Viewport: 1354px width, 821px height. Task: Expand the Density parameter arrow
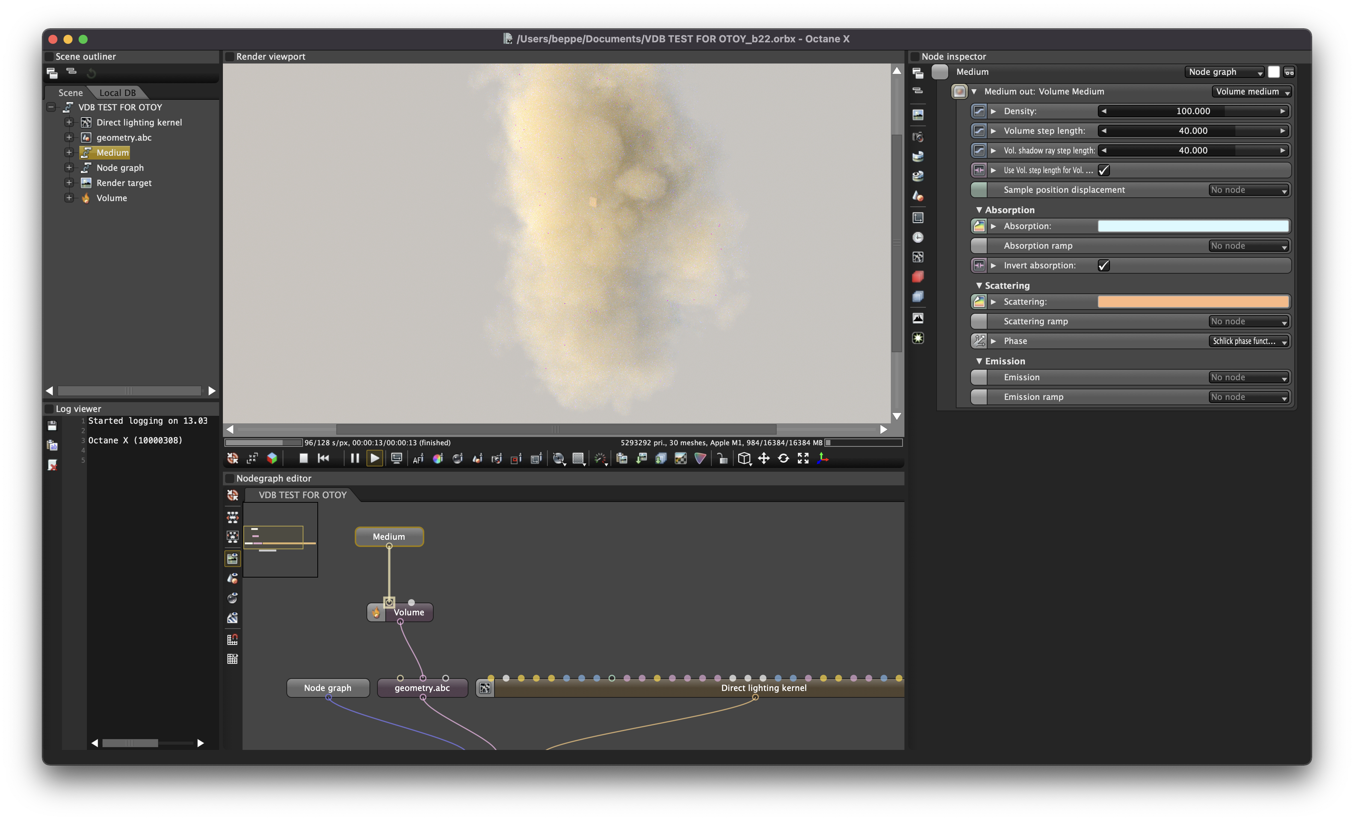pos(994,111)
